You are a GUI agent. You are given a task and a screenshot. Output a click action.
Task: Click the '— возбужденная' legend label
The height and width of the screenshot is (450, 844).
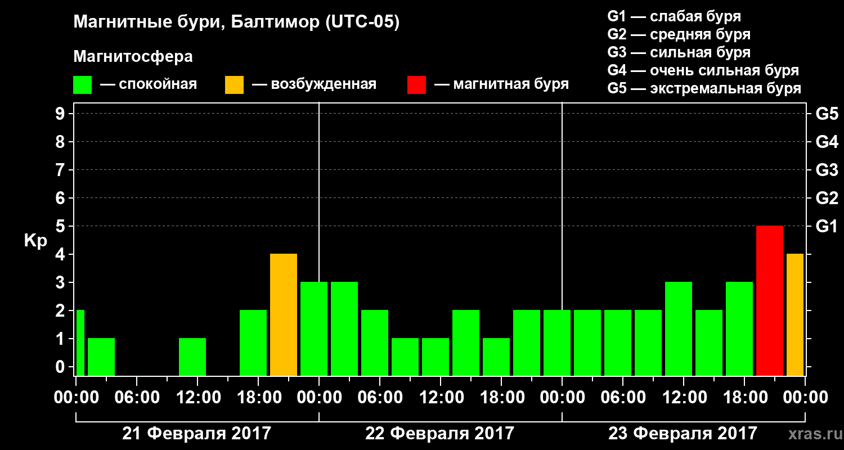point(314,85)
